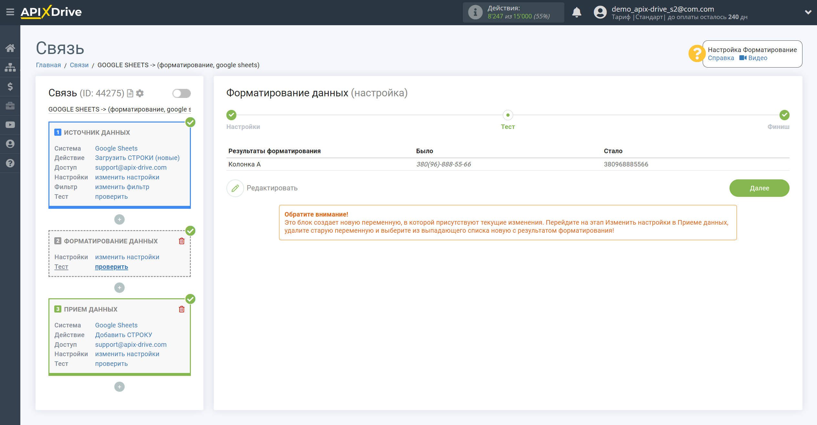Click receiver support@apix-drive.com access link
The height and width of the screenshot is (425, 817).
[x=131, y=345]
